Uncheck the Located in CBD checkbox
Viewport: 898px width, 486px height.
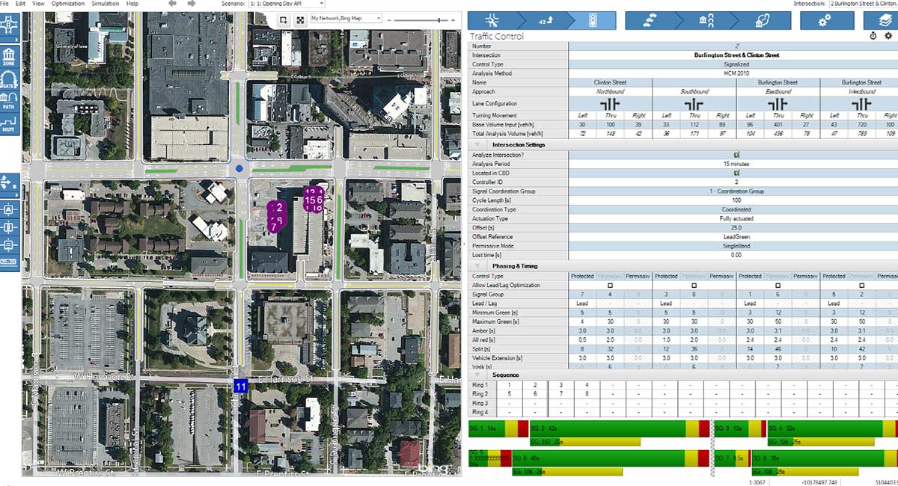click(x=736, y=173)
